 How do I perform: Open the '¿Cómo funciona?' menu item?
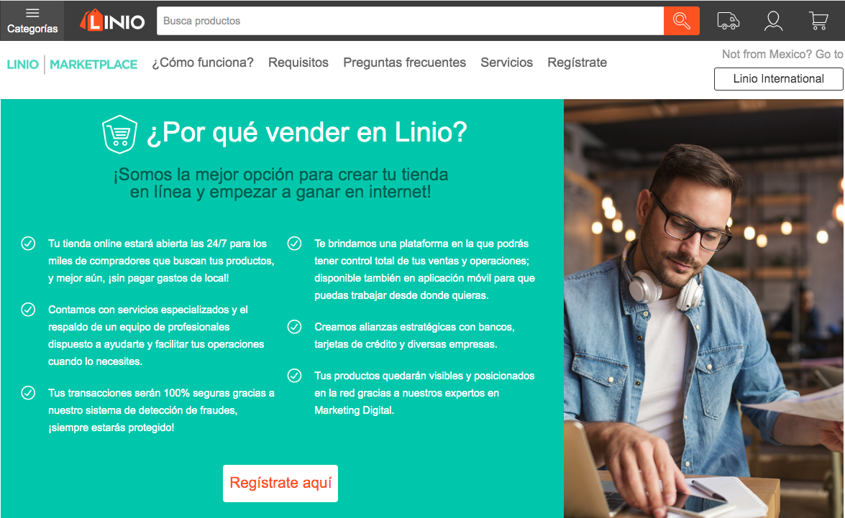tap(203, 63)
